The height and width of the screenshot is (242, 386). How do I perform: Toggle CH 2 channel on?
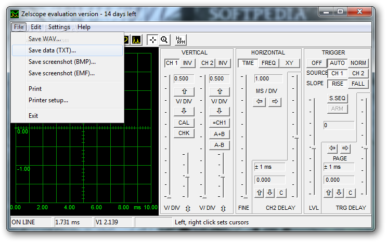click(207, 63)
